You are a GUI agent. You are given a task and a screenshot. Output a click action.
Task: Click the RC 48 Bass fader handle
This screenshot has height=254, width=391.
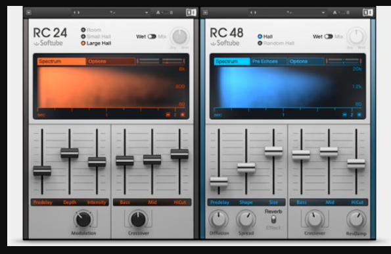click(301, 155)
